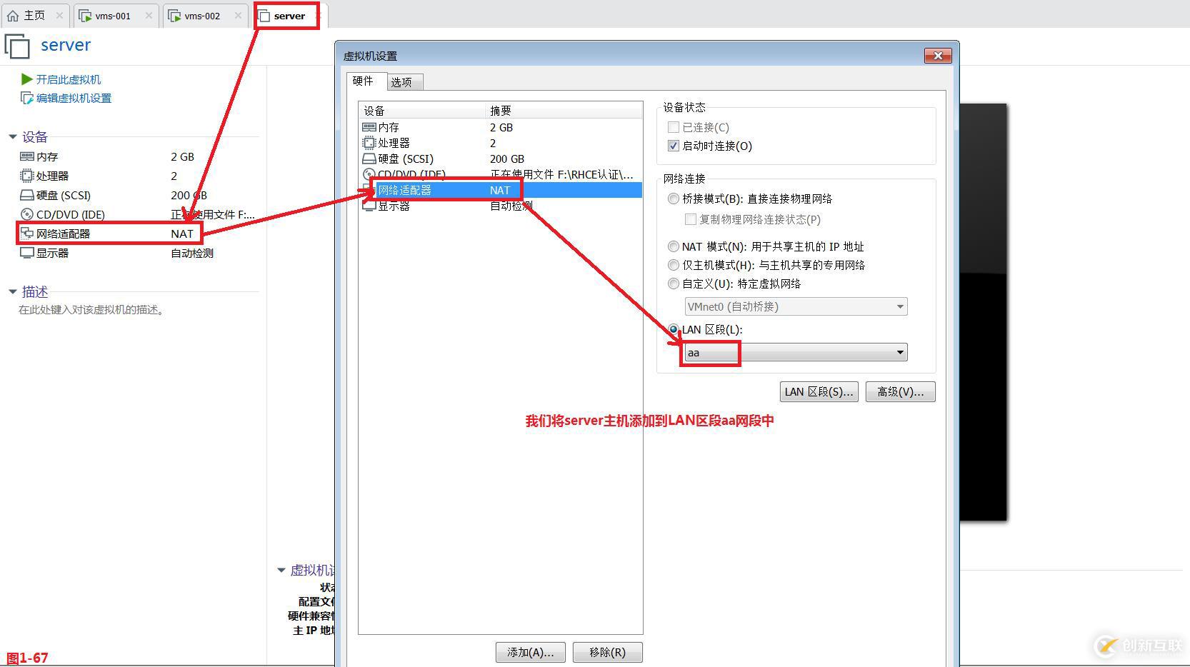Click the server VM icon next to the title
The width and height of the screenshot is (1190, 667).
(16, 45)
